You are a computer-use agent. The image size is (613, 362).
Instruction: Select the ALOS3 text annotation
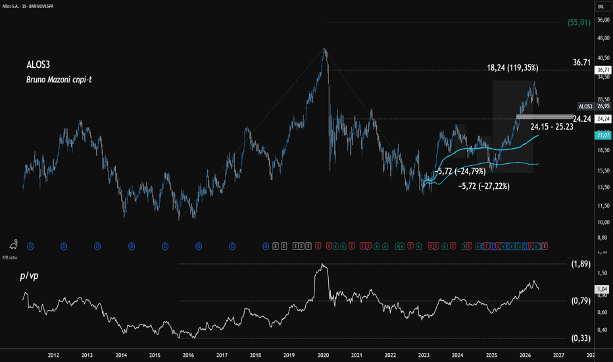point(38,65)
